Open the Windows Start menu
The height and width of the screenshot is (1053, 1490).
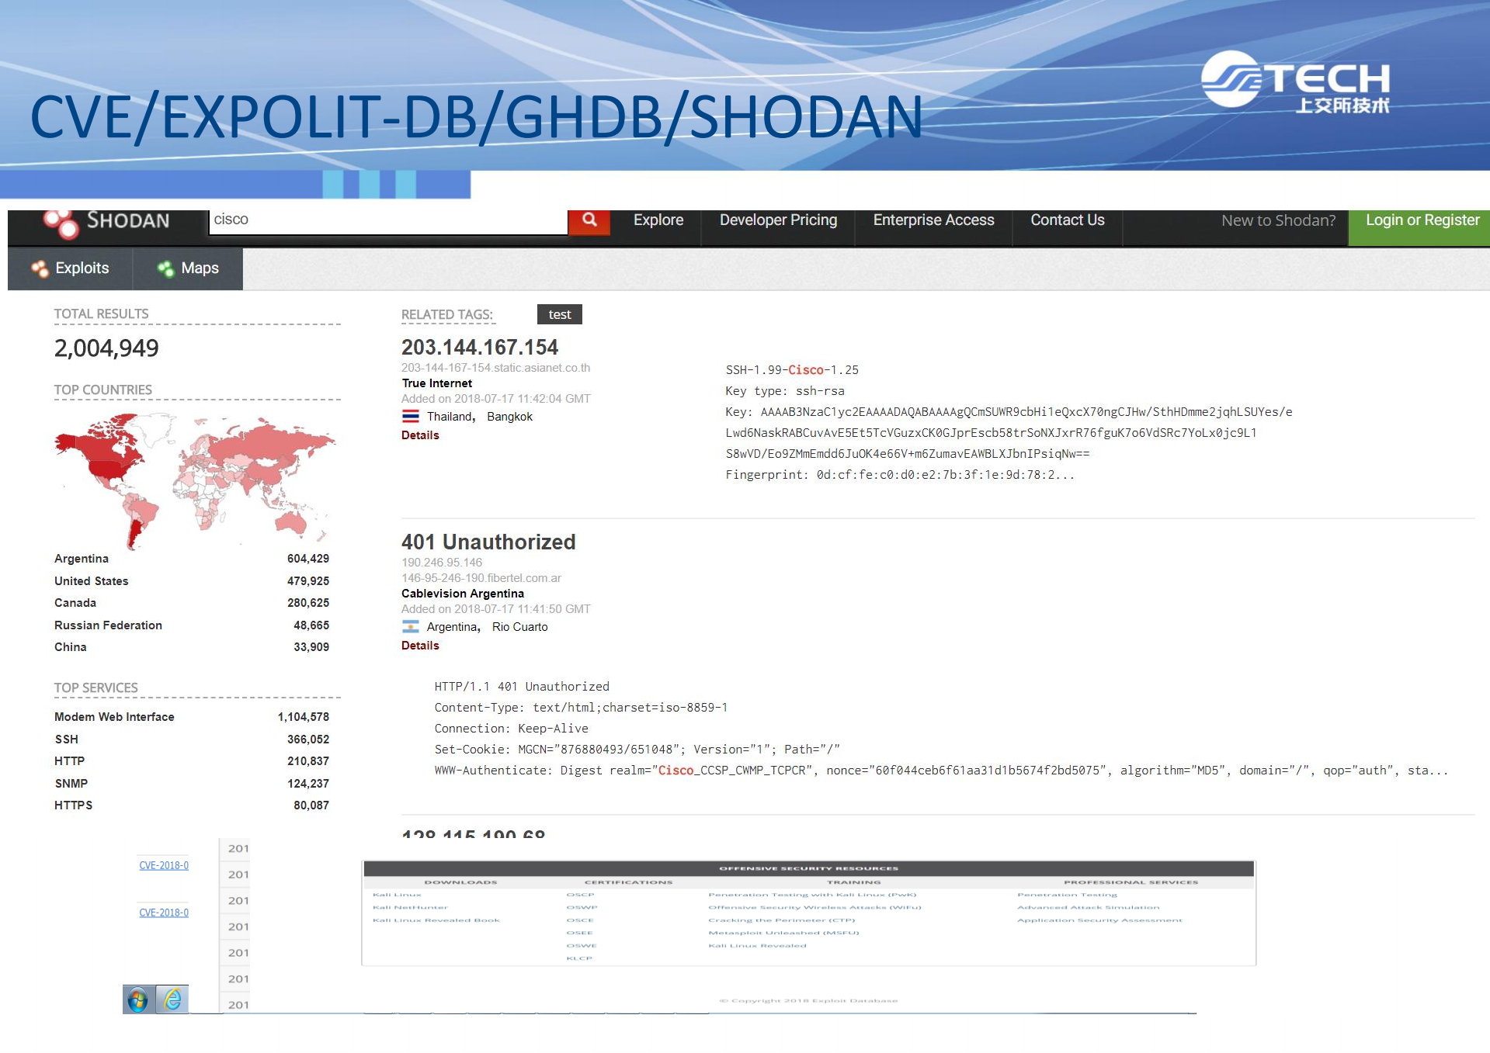[x=138, y=1001]
